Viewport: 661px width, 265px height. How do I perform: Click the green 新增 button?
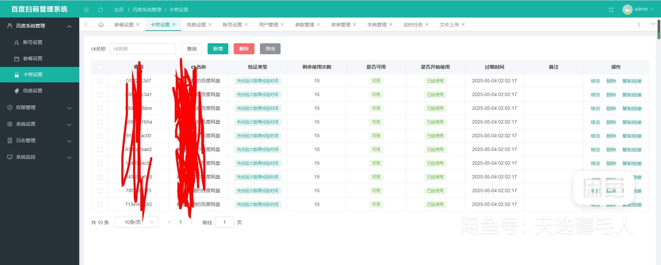click(218, 49)
